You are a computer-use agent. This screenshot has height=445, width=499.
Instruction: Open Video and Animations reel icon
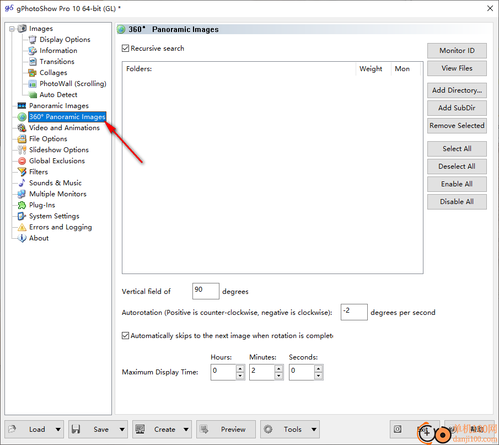[x=22, y=128]
